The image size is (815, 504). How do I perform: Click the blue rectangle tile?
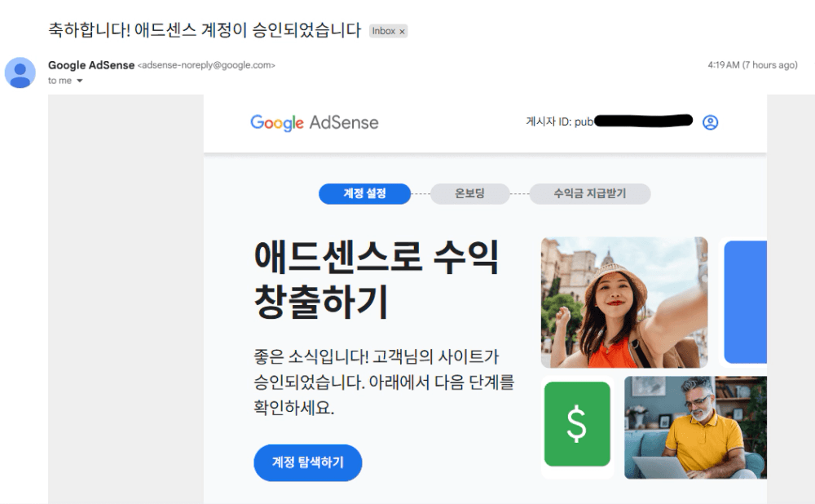(745, 303)
